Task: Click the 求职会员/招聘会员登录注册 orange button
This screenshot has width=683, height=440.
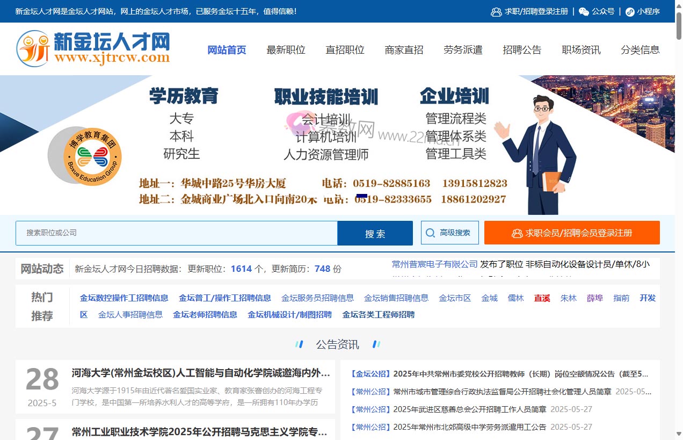Action: pos(572,233)
